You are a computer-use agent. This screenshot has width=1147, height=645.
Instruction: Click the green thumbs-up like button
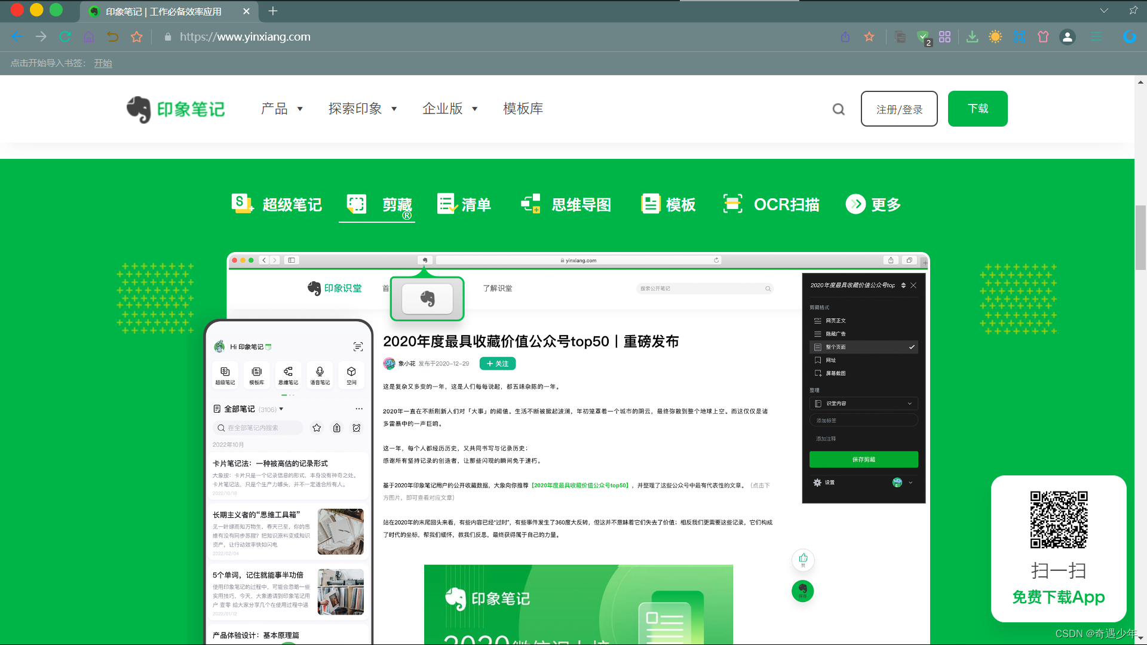[803, 560]
